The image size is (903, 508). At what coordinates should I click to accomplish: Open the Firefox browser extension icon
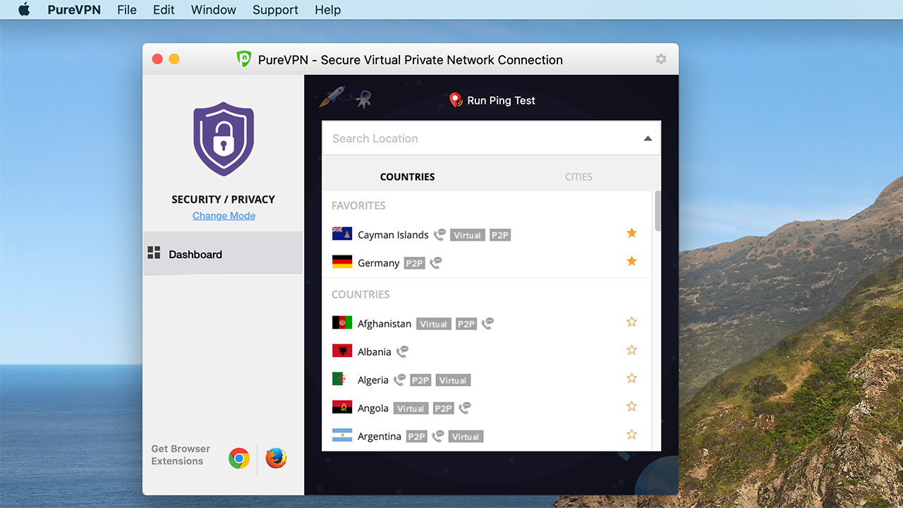[x=276, y=459]
